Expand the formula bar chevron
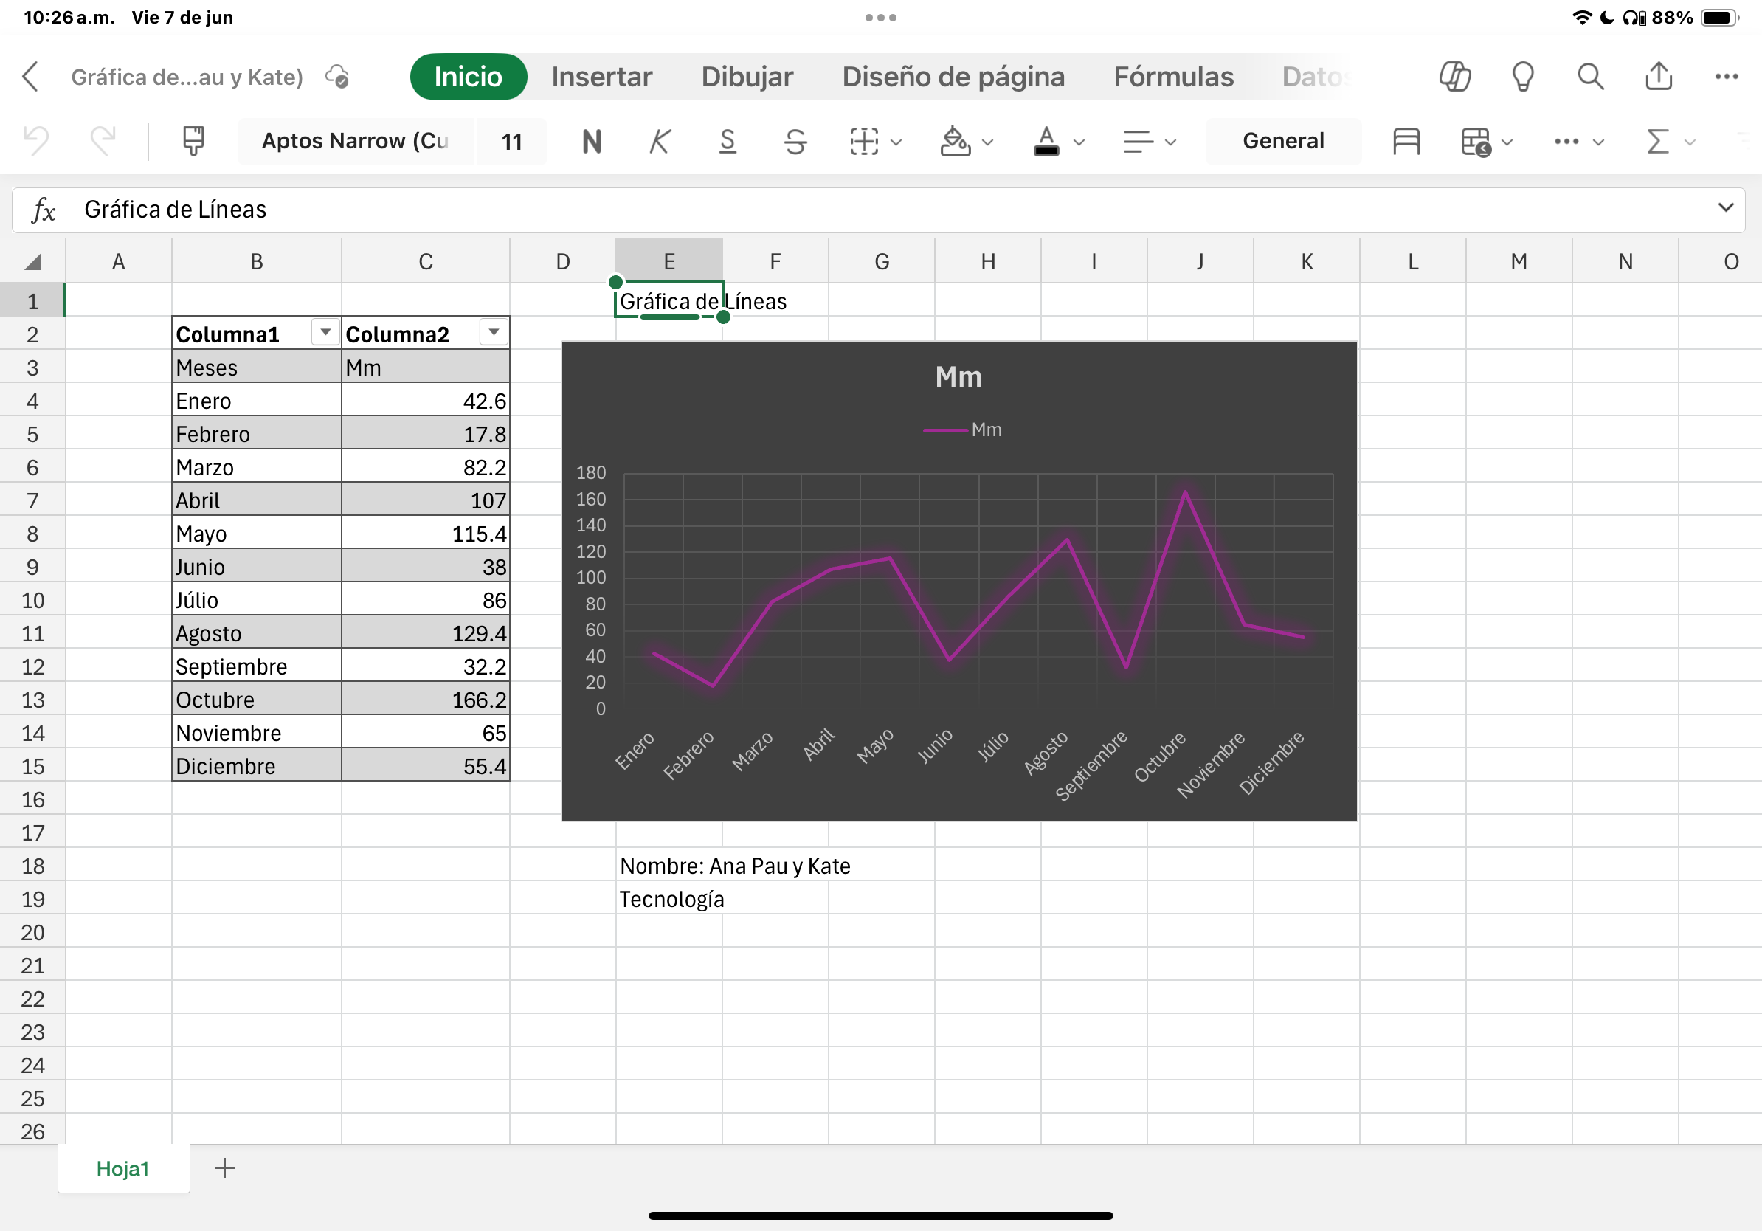The height and width of the screenshot is (1231, 1762). tap(1725, 208)
